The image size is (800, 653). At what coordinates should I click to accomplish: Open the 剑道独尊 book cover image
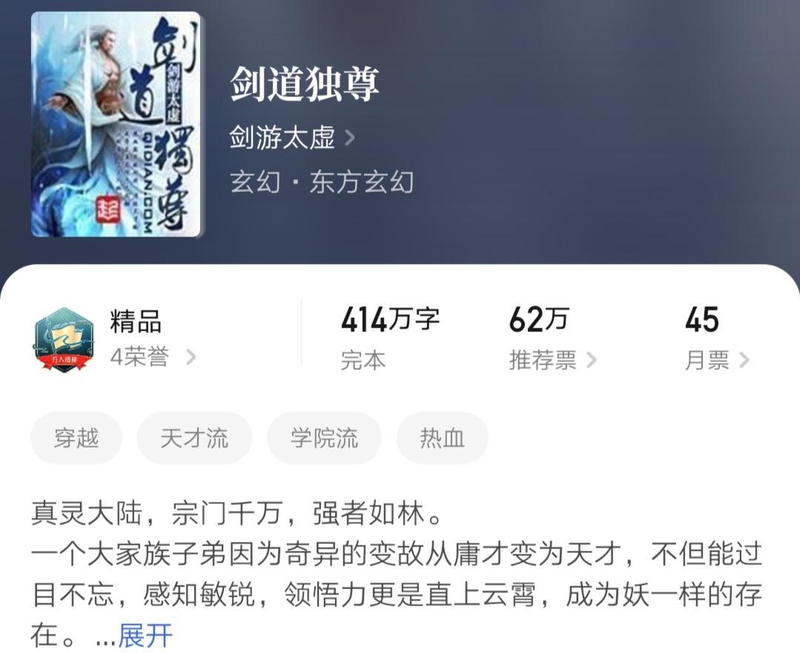[x=116, y=124]
